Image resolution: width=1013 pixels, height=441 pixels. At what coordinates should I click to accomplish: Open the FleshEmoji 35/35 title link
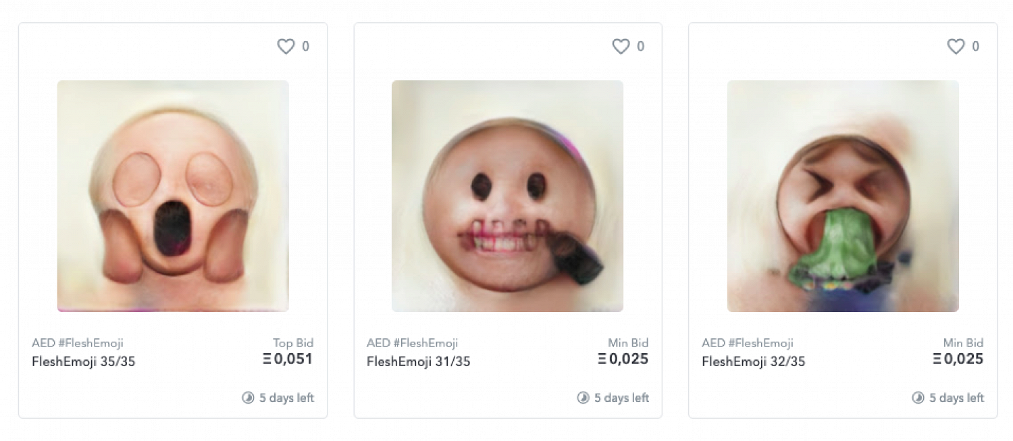click(83, 361)
